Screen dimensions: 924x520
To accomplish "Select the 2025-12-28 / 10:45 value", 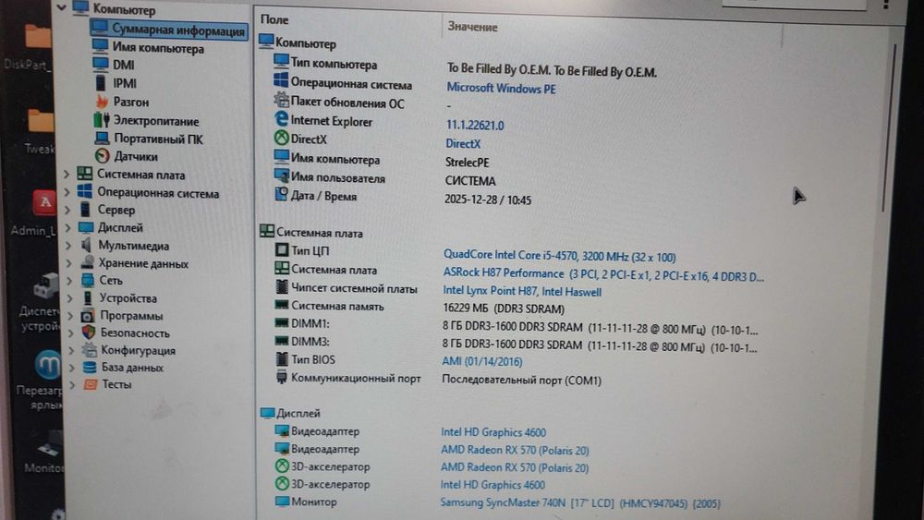I will pyautogui.click(x=488, y=200).
